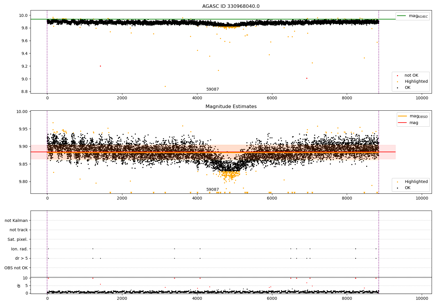
Task: Click 'Highlighted' legend entry in top plot
Action: 416,82
